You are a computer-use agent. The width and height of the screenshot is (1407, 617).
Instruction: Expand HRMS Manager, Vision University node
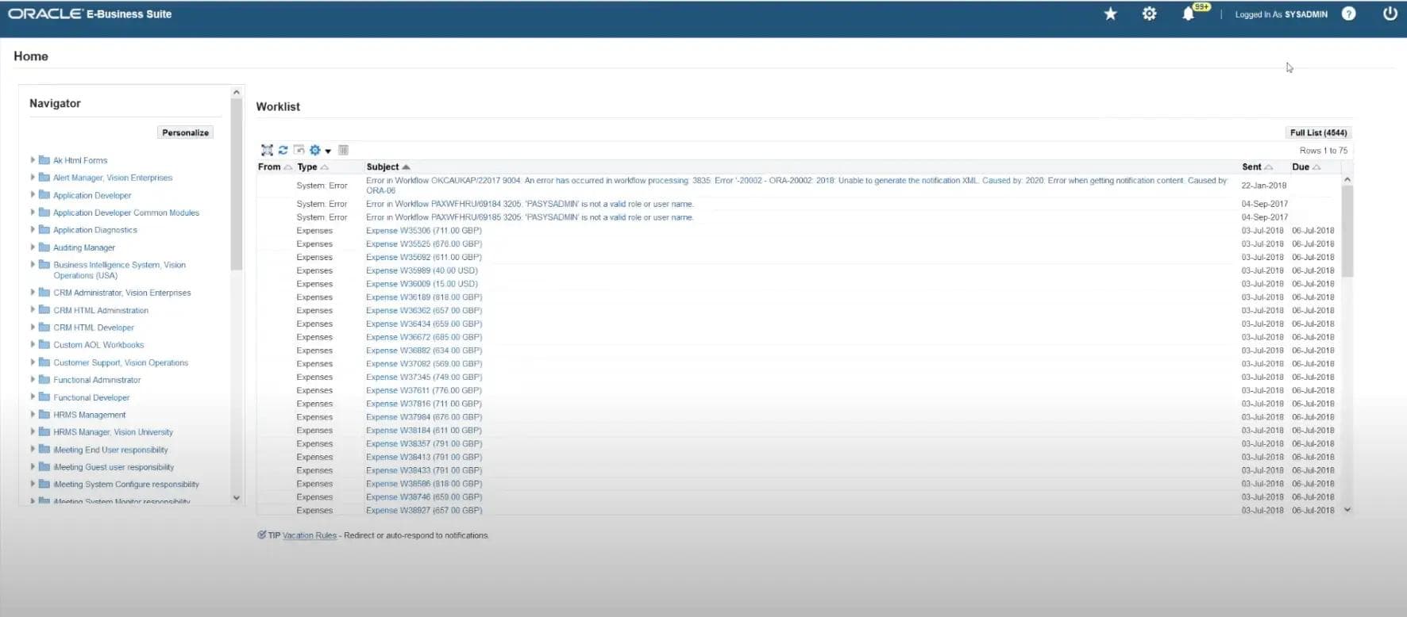tap(33, 432)
